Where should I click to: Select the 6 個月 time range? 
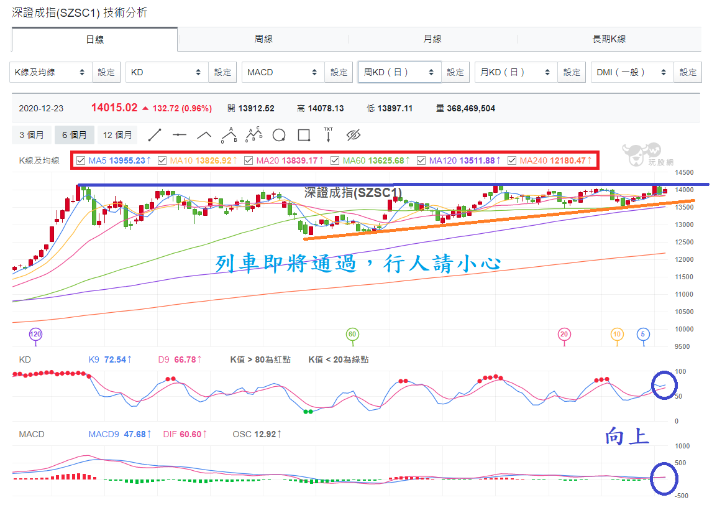click(x=75, y=135)
